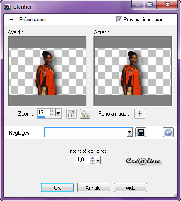Click the fit image to window icon

click(x=71, y=114)
